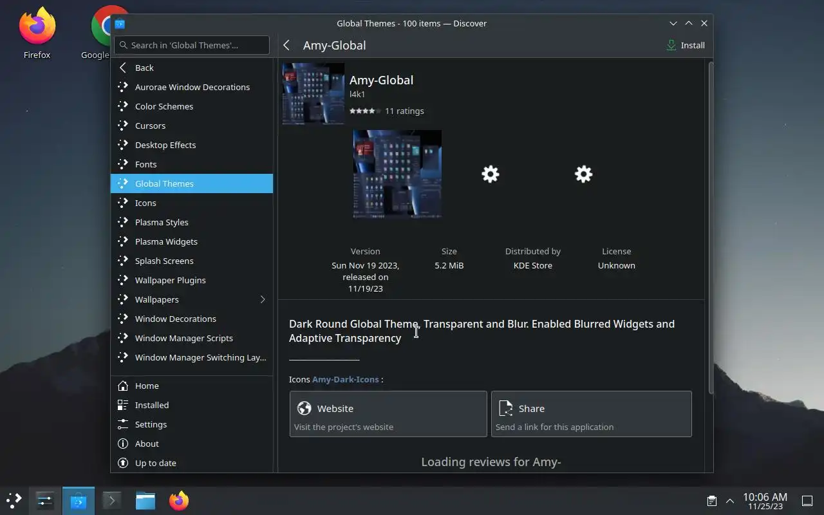Image resolution: width=824 pixels, height=515 pixels.
Task: Click the 5.2 MiB size value
Action: click(449, 265)
